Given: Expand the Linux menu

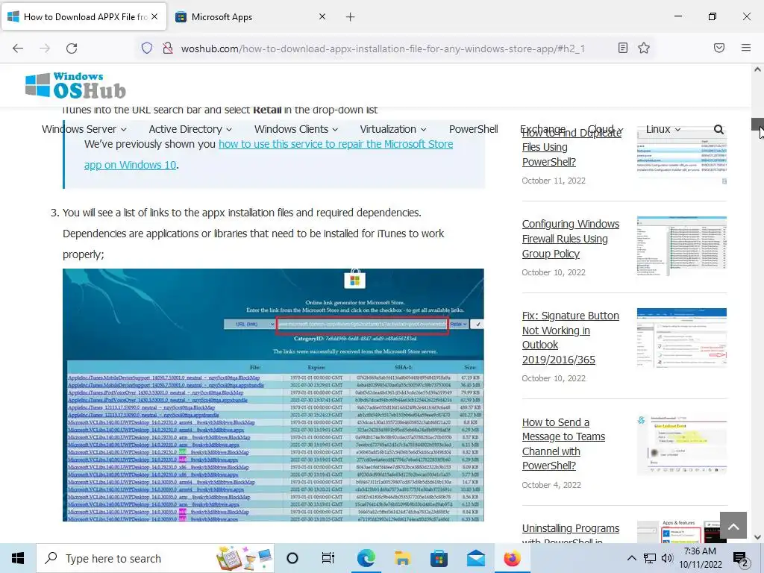Looking at the screenshot, I should pyautogui.click(x=663, y=129).
